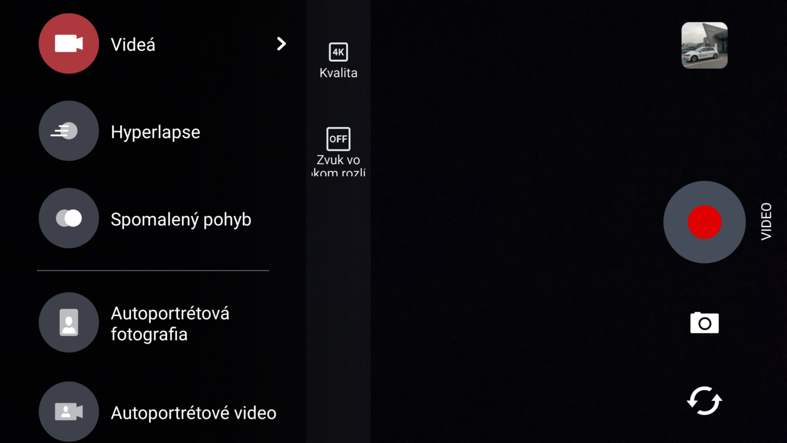Viewport: 787px width, 443px height.
Task: Choose the Spomalený pohyb slow-motion icon
Action: pos(69,218)
